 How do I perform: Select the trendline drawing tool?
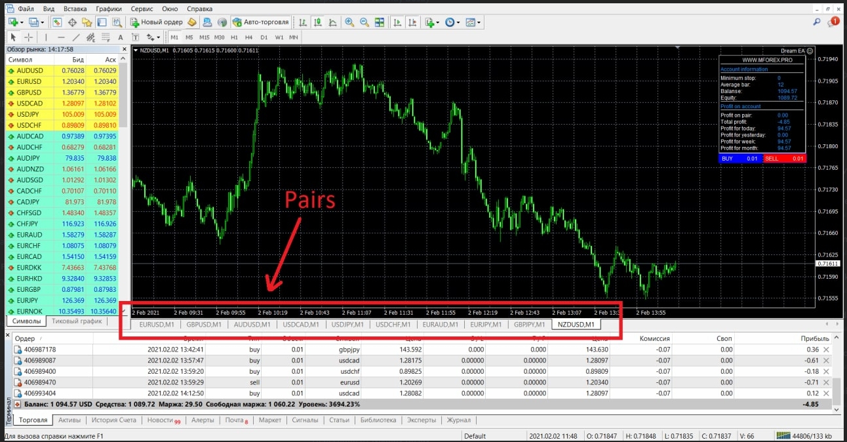pos(76,37)
